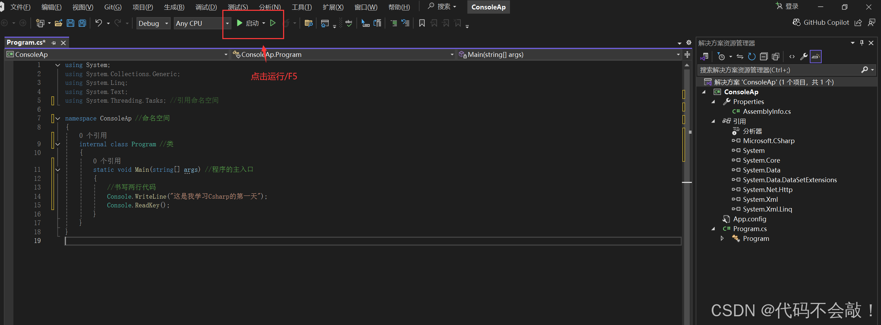
Task: Start without debugging using the hollow green triangle
Action: [x=273, y=23]
